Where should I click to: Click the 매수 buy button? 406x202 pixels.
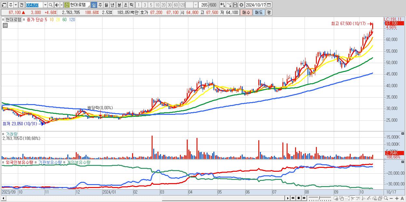click(246, 12)
